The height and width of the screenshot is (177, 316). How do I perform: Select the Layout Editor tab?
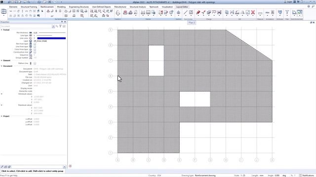click(182, 7)
